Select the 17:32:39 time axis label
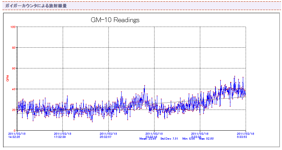 (62, 137)
